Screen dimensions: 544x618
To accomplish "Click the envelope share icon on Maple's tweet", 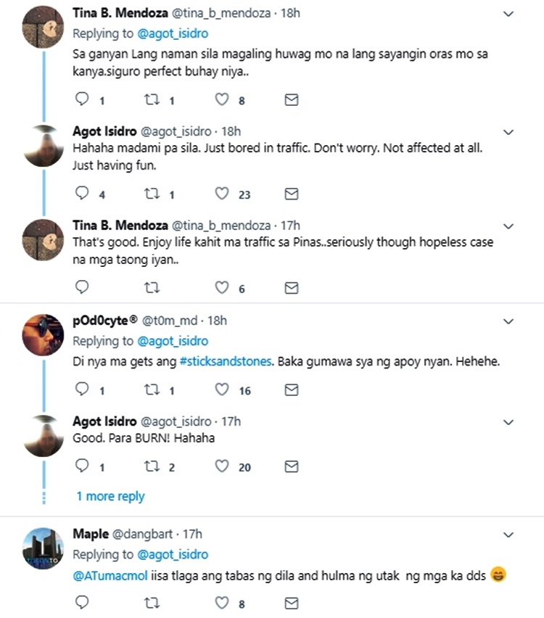I will 291,603.
